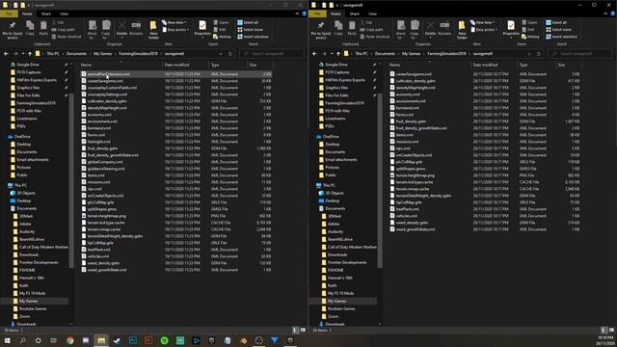
Task: Click Documents breadcrumb in right window
Action: click(385, 54)
